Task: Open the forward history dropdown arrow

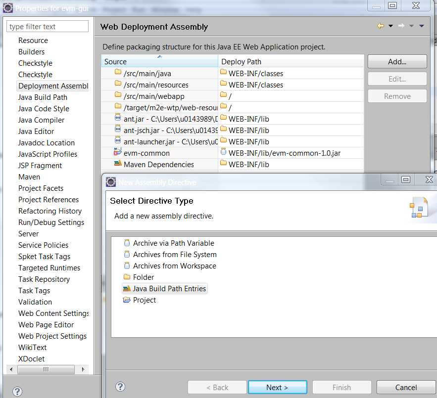Action: click(x=411, y=26)
